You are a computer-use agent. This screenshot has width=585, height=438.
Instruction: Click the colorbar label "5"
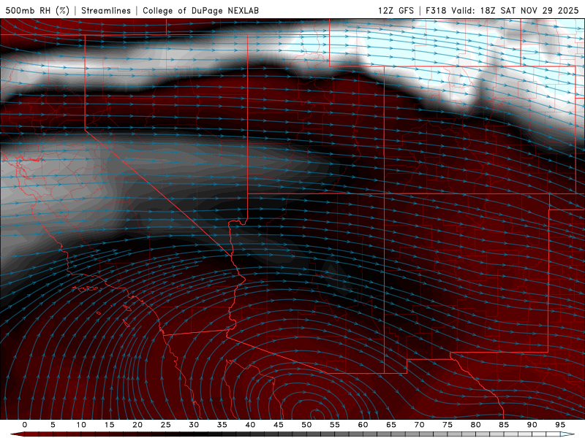tap(53, 425)
